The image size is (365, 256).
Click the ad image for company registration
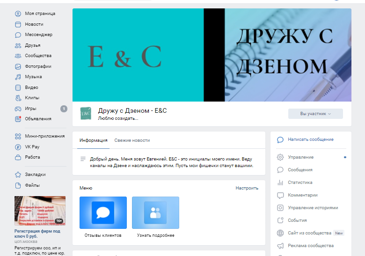[40, 211]
